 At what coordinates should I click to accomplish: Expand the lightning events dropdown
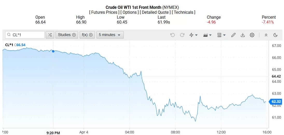[193, 35]
